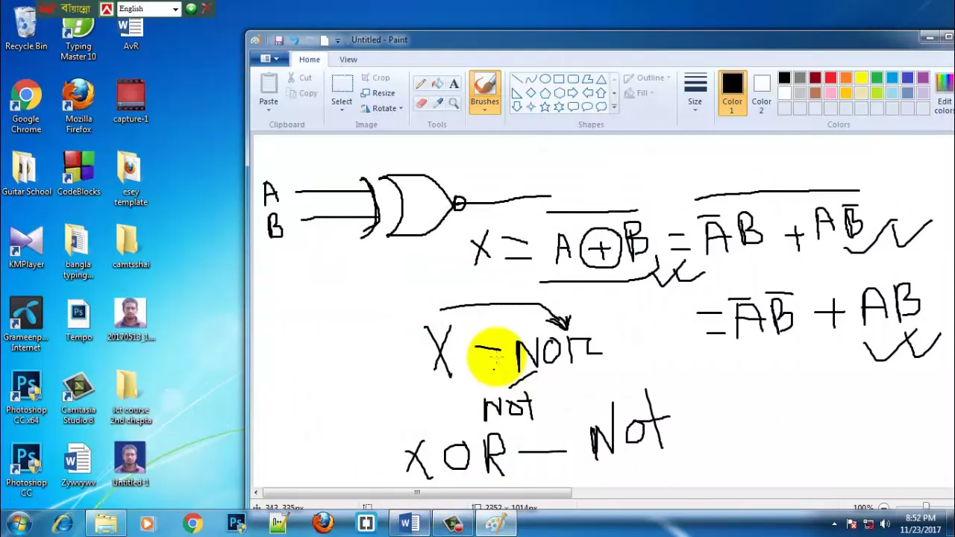The width and height of the screenshot is (955, 537).
Task: Choose the Right arrow shape
Action: tap(573, 93)
